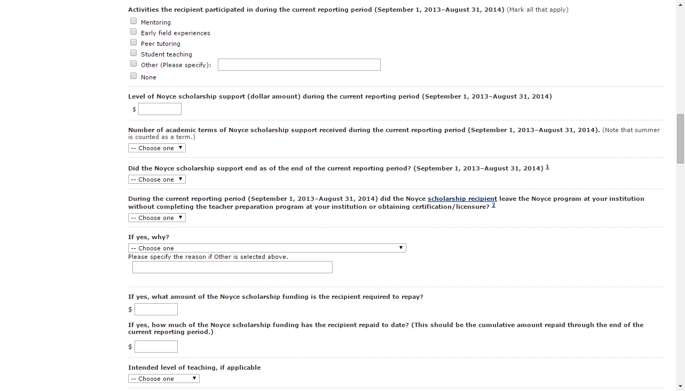Tick the Early field experiences checkbox

coord(133,32)
